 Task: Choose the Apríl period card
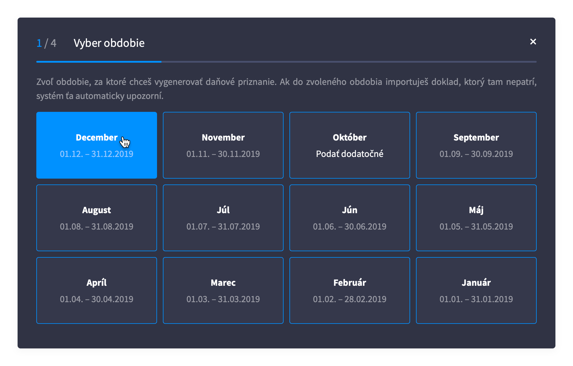tap(97, 290)
